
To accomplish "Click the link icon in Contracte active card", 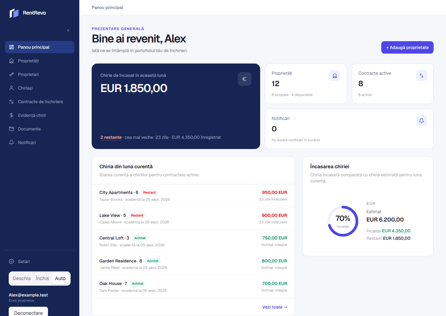I will coord(422,76).
